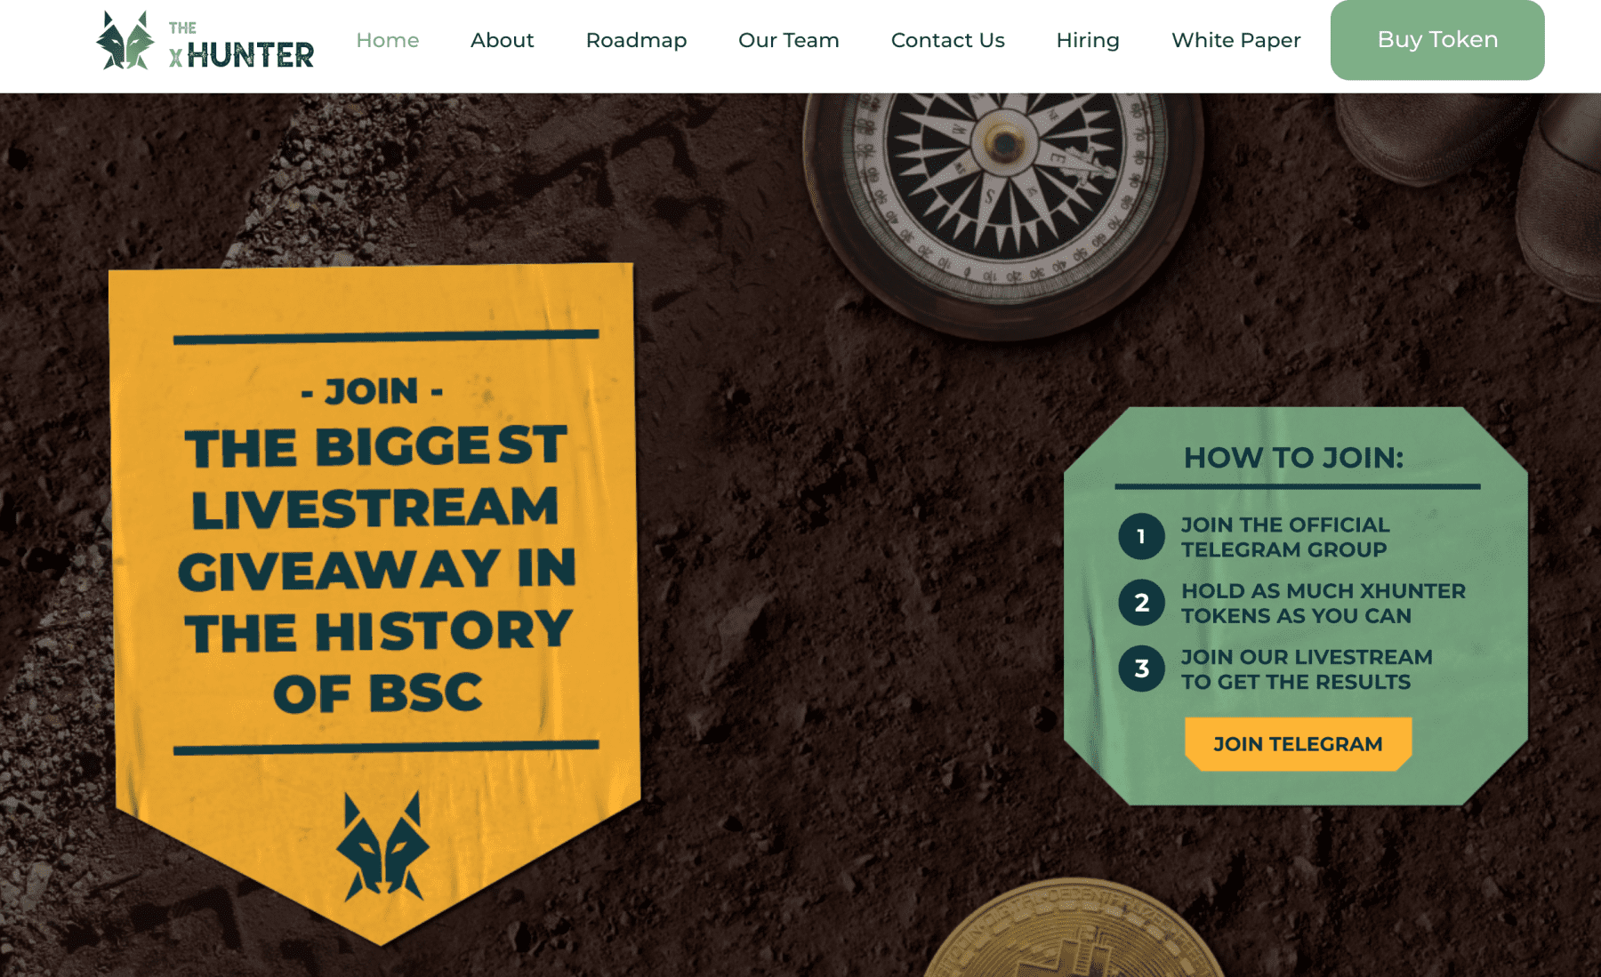Click the HOW TO JOIN heading

(1293, 458)
